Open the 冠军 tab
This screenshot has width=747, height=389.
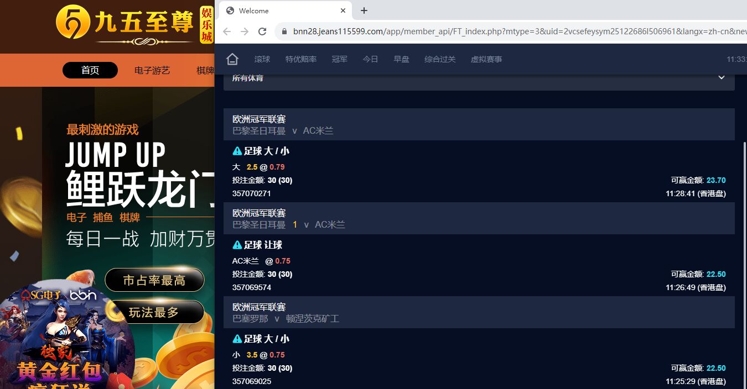(x=340, y=59)
